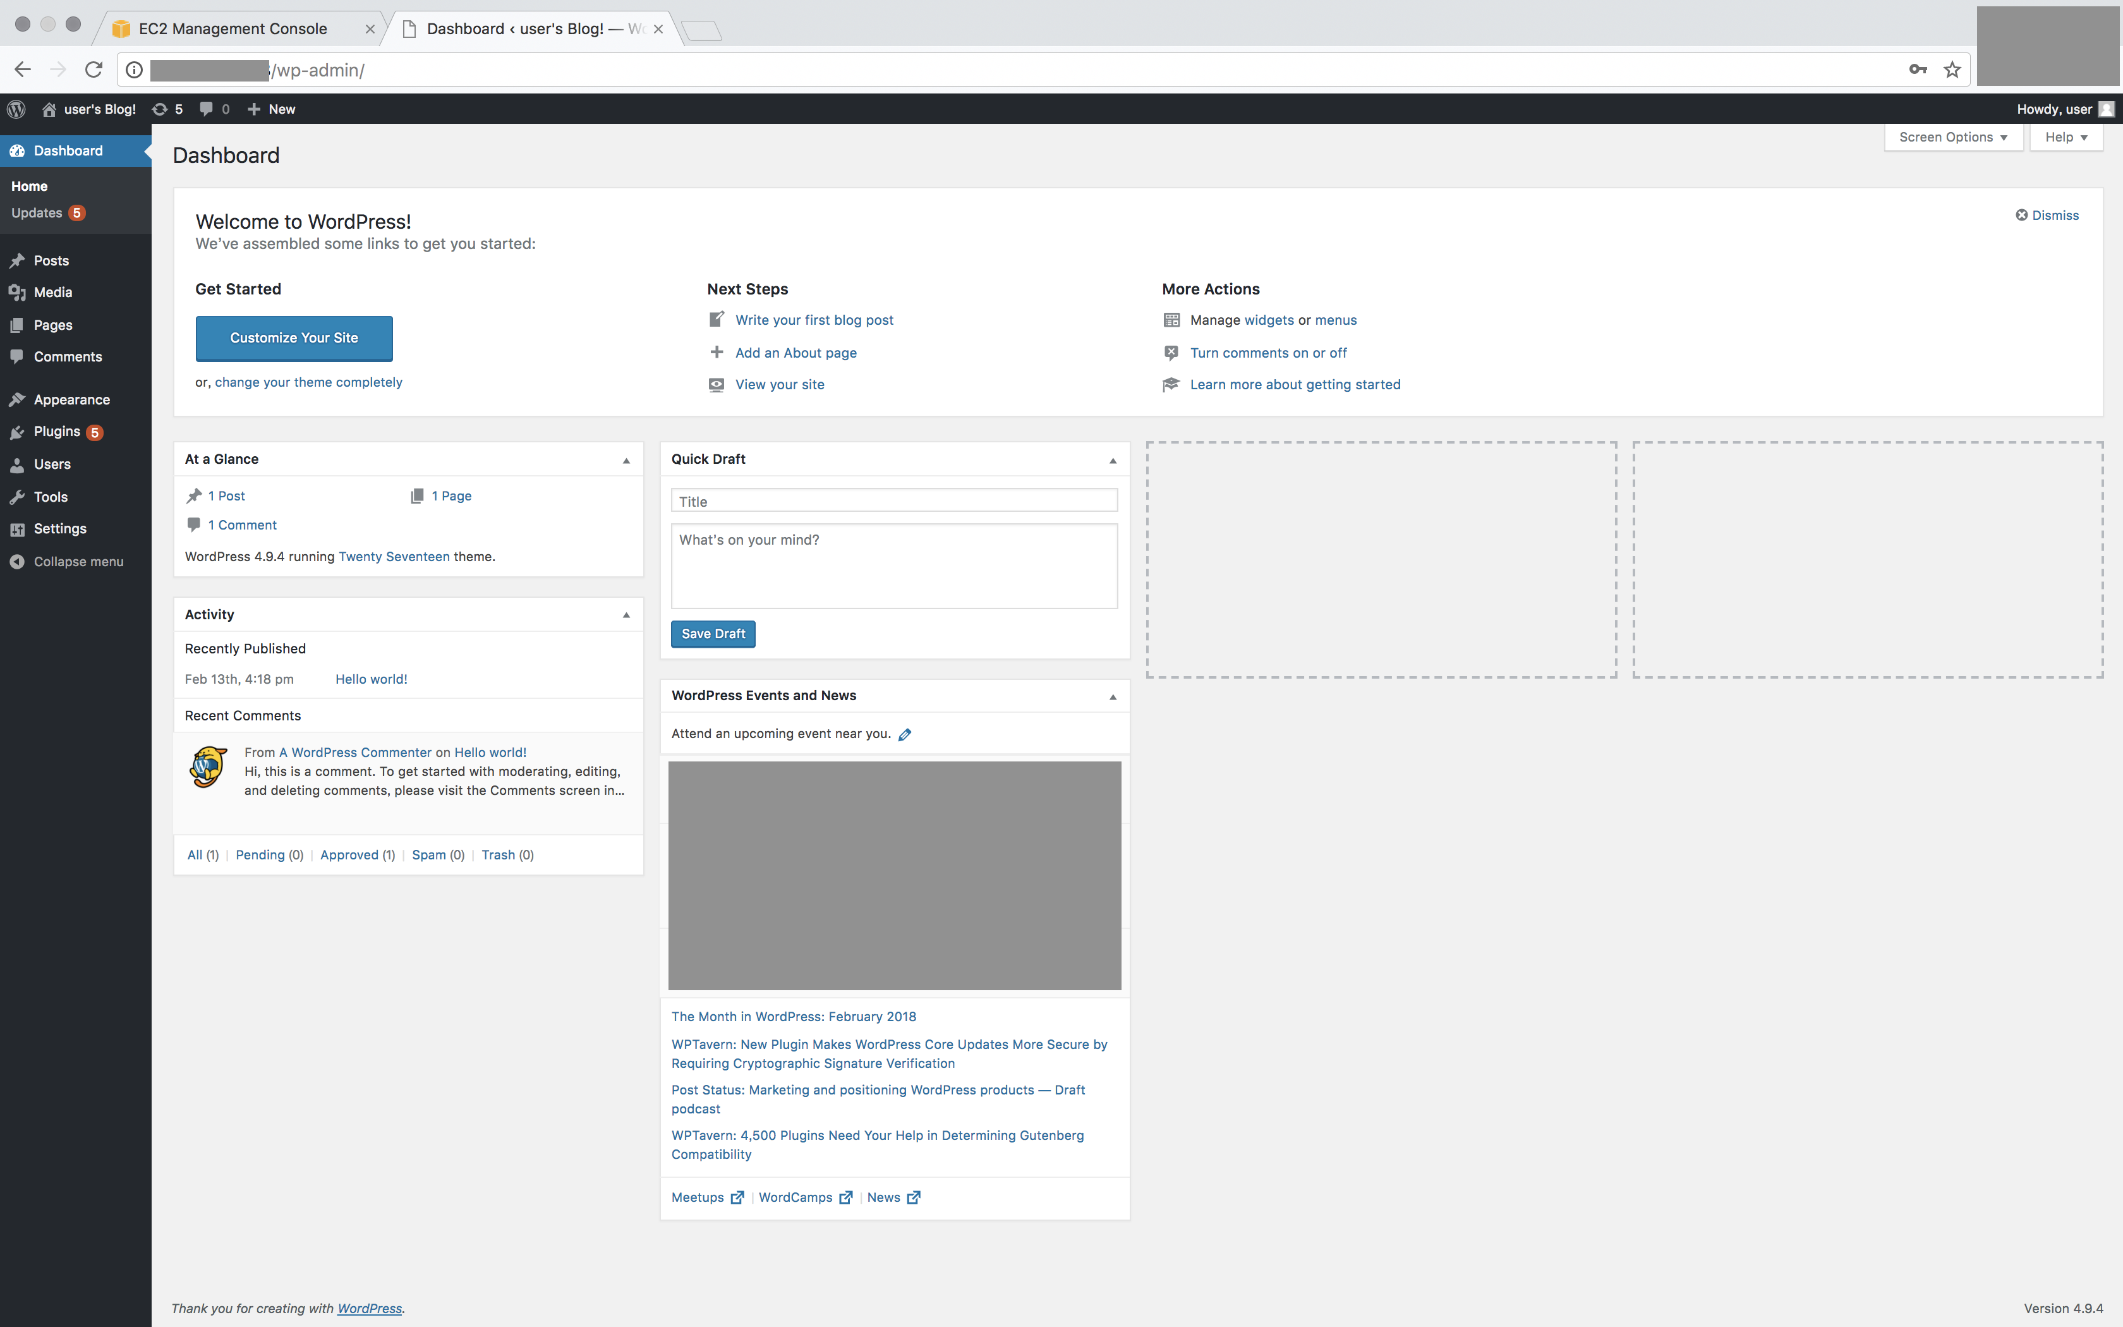The height and width of the screenshot is (1327, 2123).
Task: Click the Appearance brush icon in sidebar
Action: click(x=16, y=399)
